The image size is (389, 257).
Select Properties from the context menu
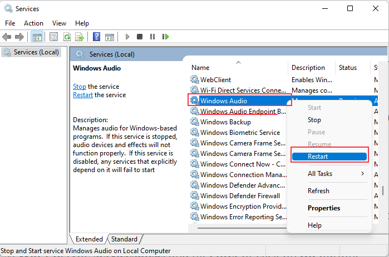coord(324,208)
